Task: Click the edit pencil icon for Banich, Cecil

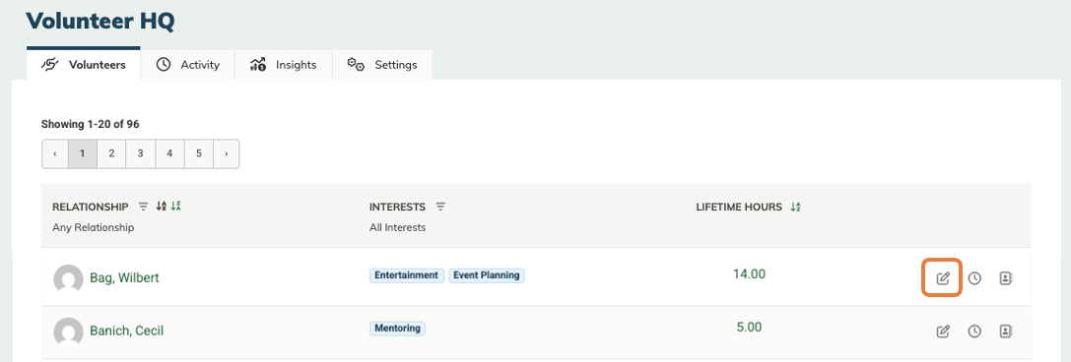Action: pos(943,332)
